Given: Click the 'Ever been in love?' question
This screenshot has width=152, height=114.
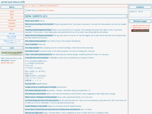Looking at the screenshot, I should pyautogui.click(x=32, y=51).
